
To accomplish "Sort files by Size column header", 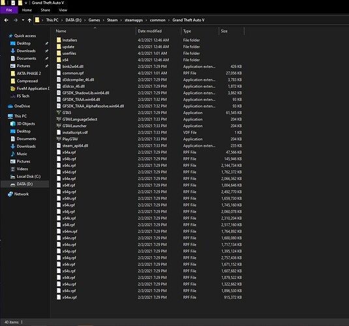I will click(224, 31).
